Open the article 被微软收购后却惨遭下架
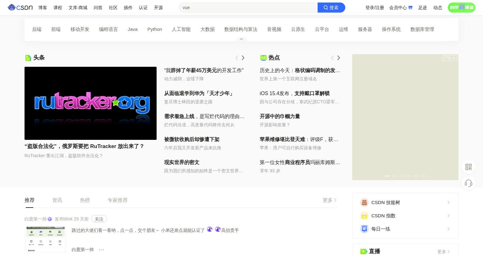This screenshot has width=483, height=257. click(192, 139)
